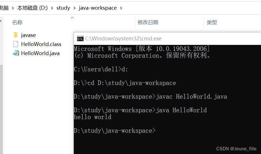This screenshot has width=261, height=154.
Task: Select the javase folder icon
Action: (16, 35)
